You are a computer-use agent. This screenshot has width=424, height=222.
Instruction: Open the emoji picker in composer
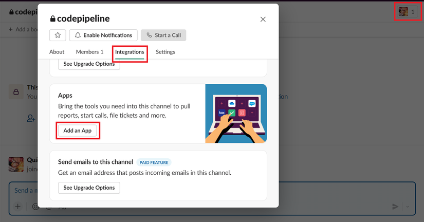pyautogui.click(x=35, y=207)
